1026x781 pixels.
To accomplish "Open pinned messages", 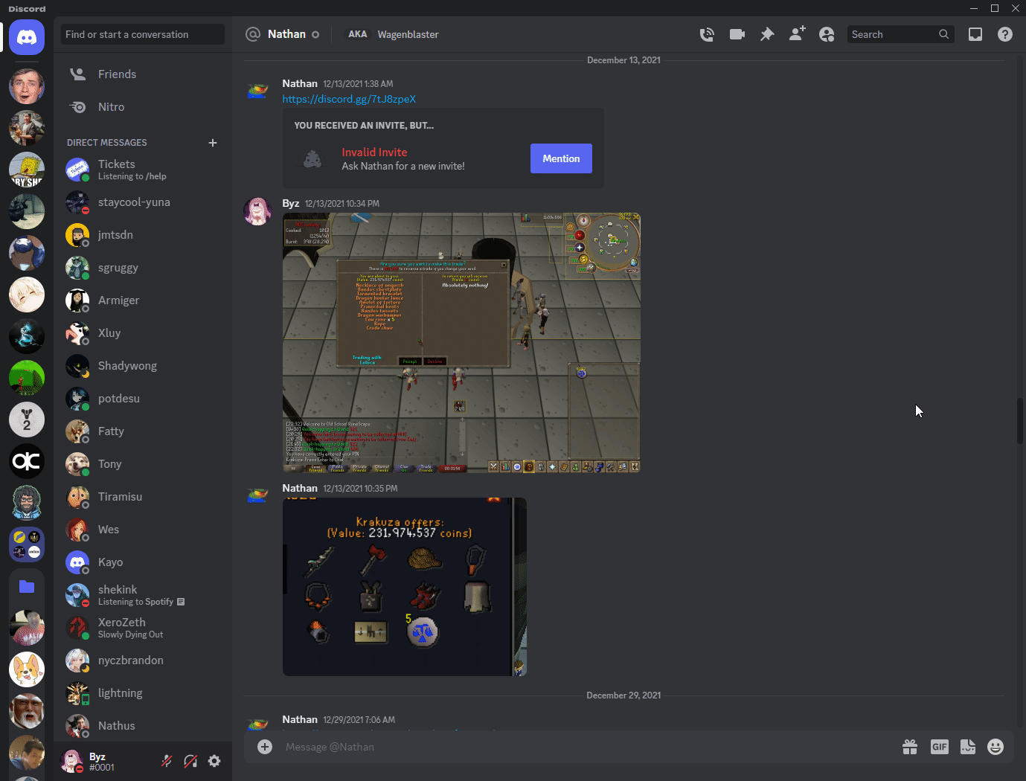I will tap(766, 34).
